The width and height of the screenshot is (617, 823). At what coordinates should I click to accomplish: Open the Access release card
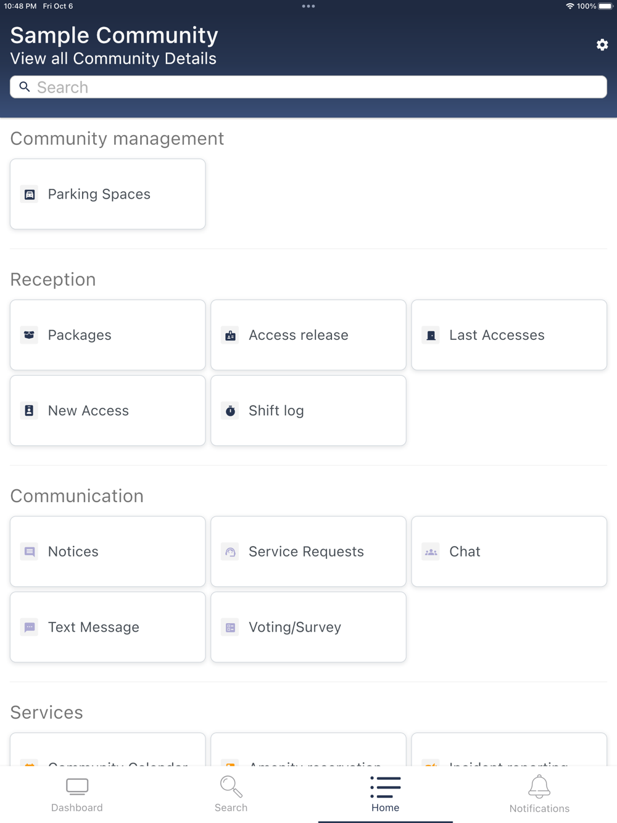point(308,335)
